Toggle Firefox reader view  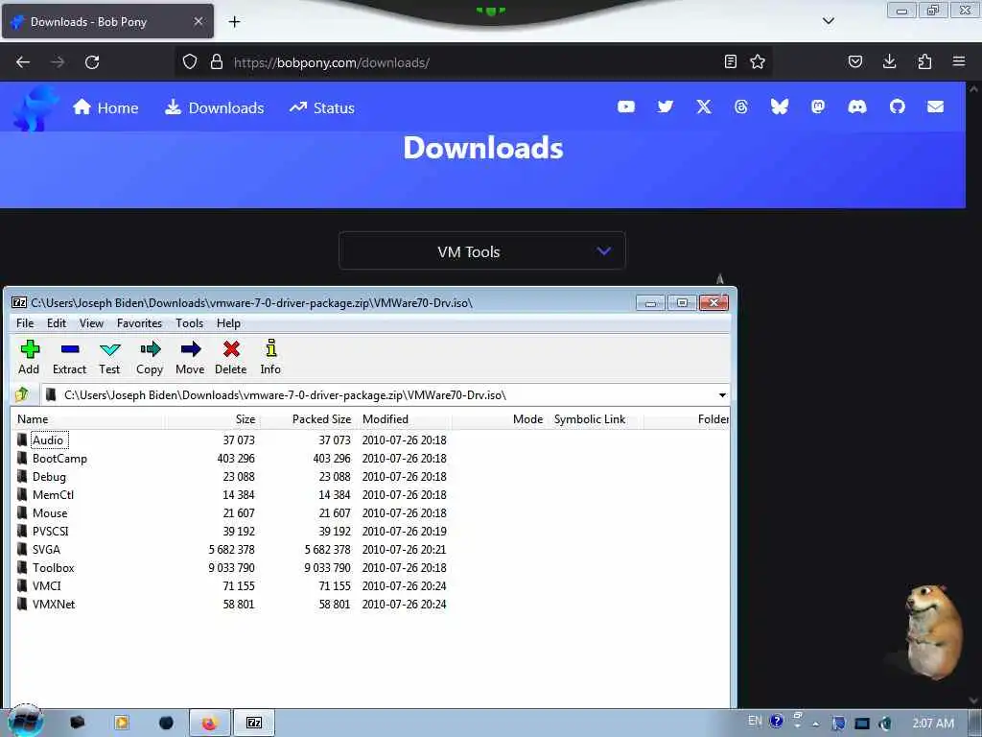point(730,61)
